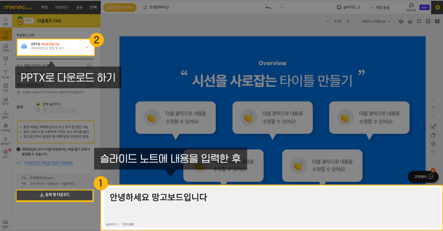443x231 pixels.
Task: Rename the 프레젠테이션 title field
Action: 159,7
